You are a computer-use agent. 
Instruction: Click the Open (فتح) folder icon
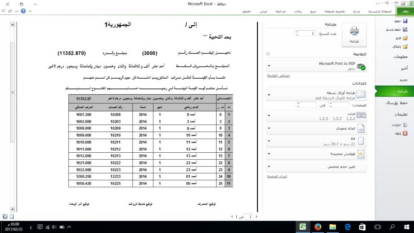(x=405, y=38)
